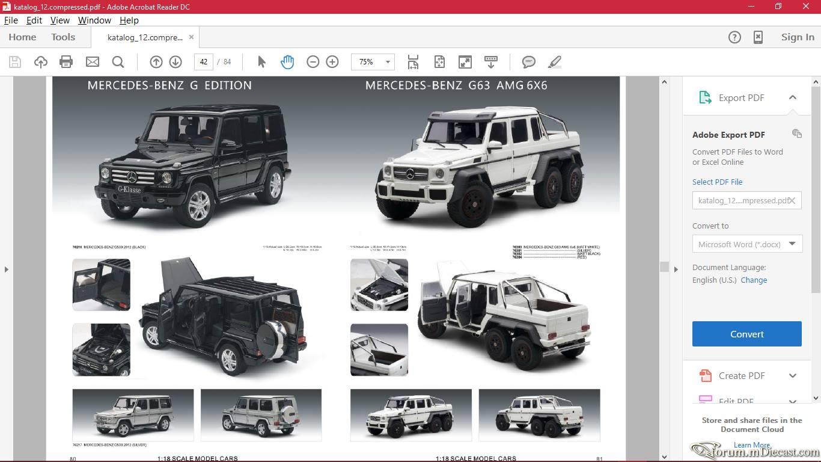Switch to full screen mode icon
The image size is (821, 462).
click(x=465, y=62)
